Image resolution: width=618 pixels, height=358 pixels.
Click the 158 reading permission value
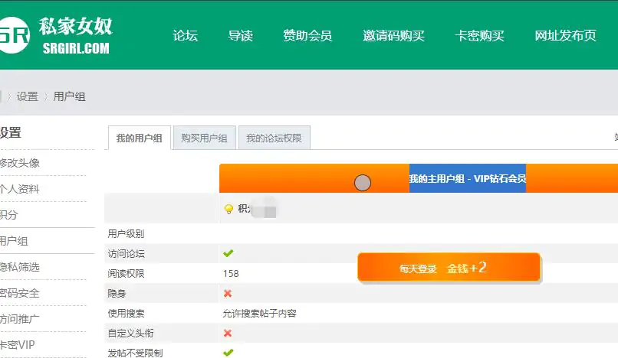pos(231,273)
